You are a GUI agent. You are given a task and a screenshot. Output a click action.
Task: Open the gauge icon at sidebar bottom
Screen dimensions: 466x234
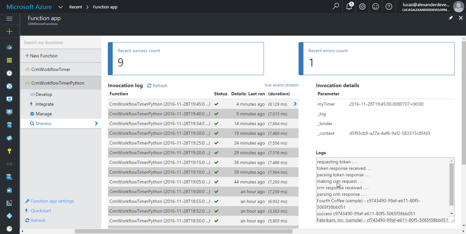coord(9,229)
